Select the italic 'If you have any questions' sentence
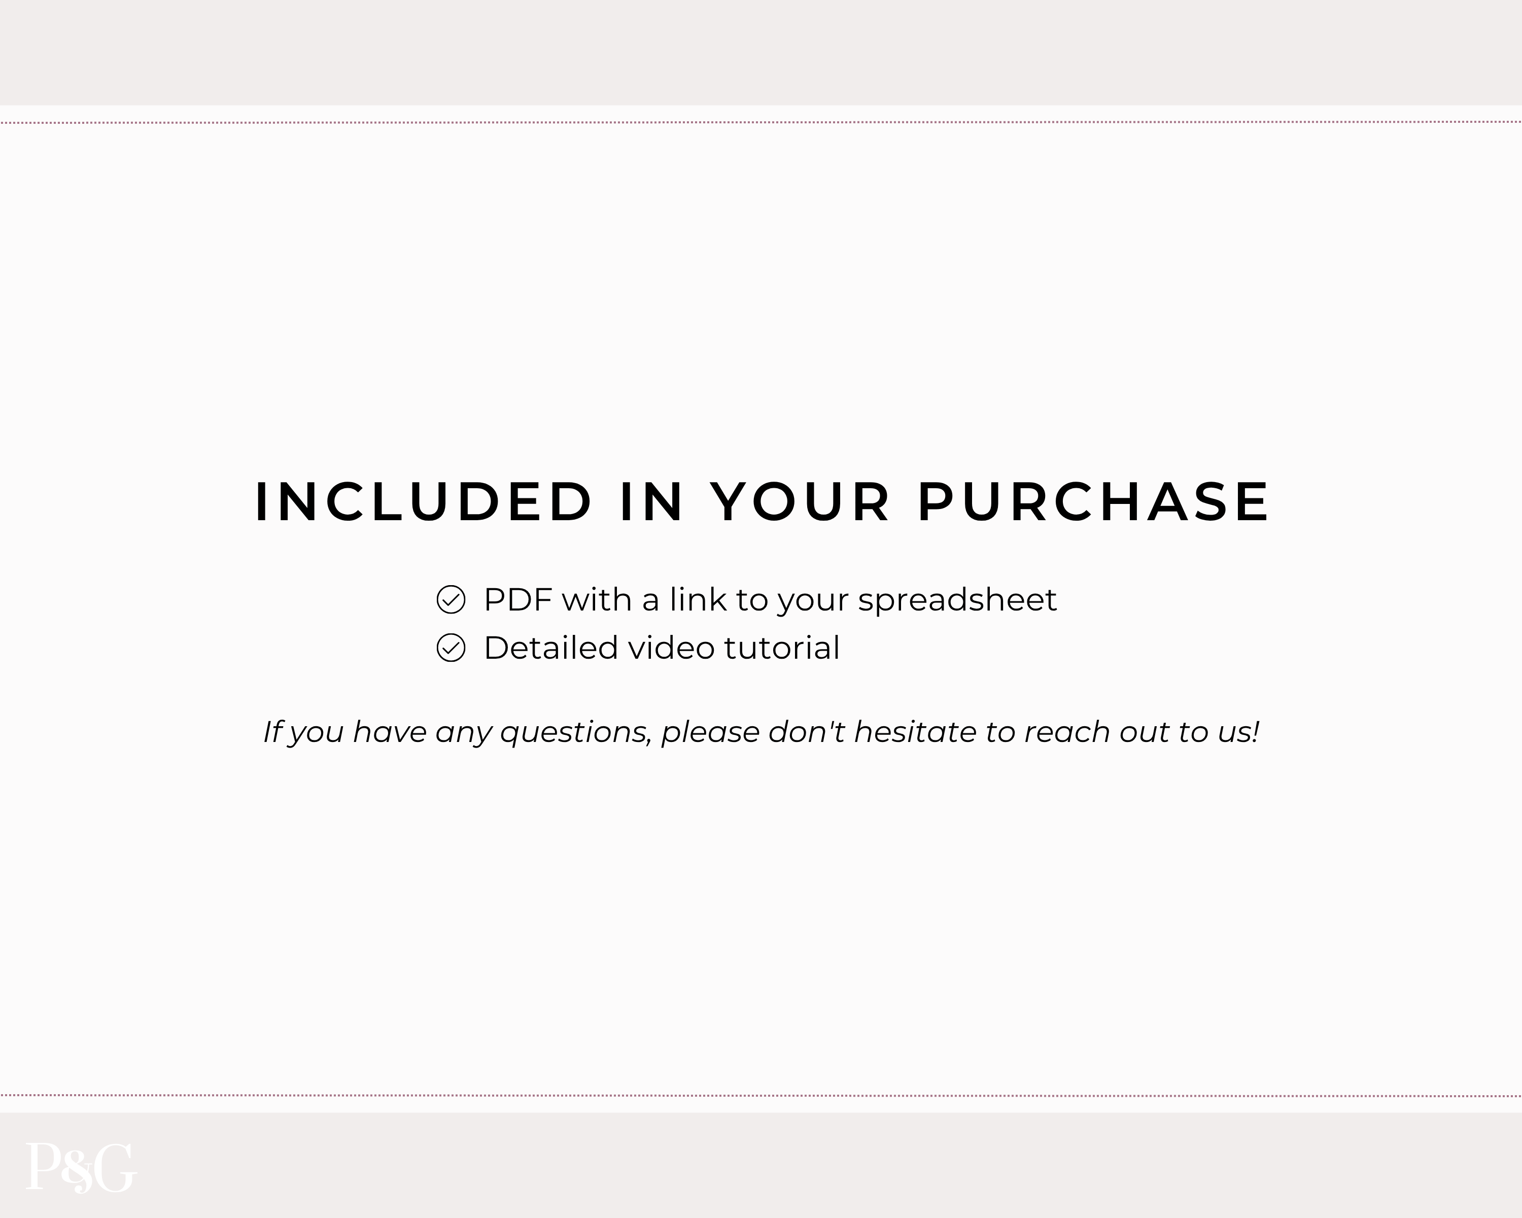 761,733
